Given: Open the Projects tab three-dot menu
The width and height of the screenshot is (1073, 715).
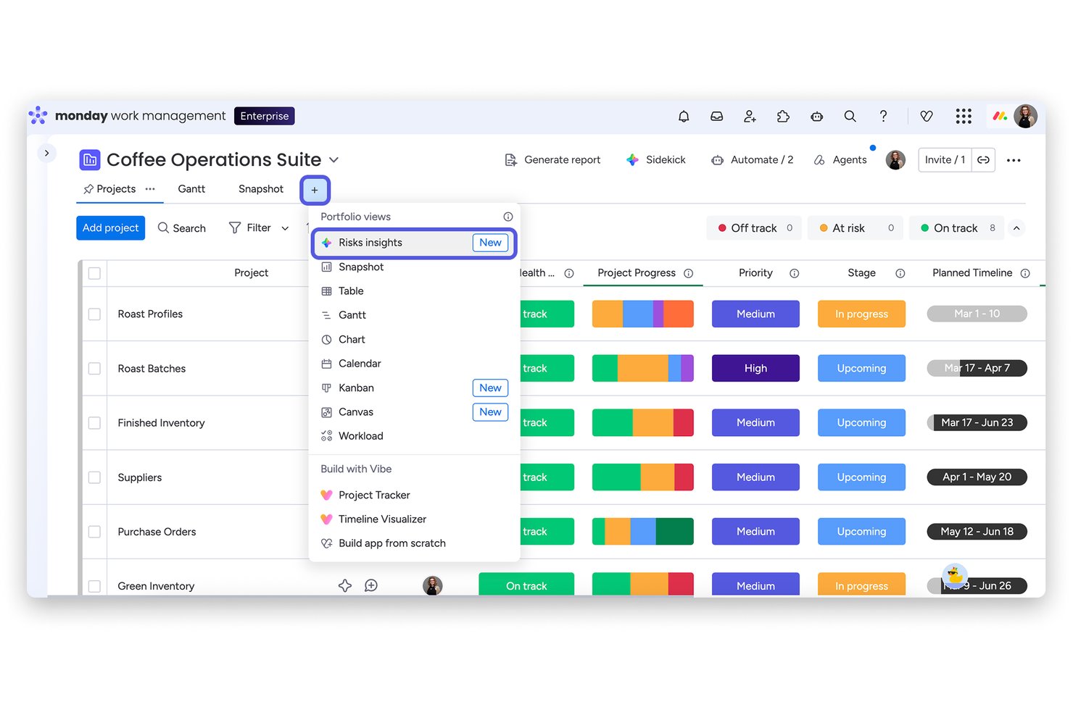Looking at the screenshot, I should 150,189.
